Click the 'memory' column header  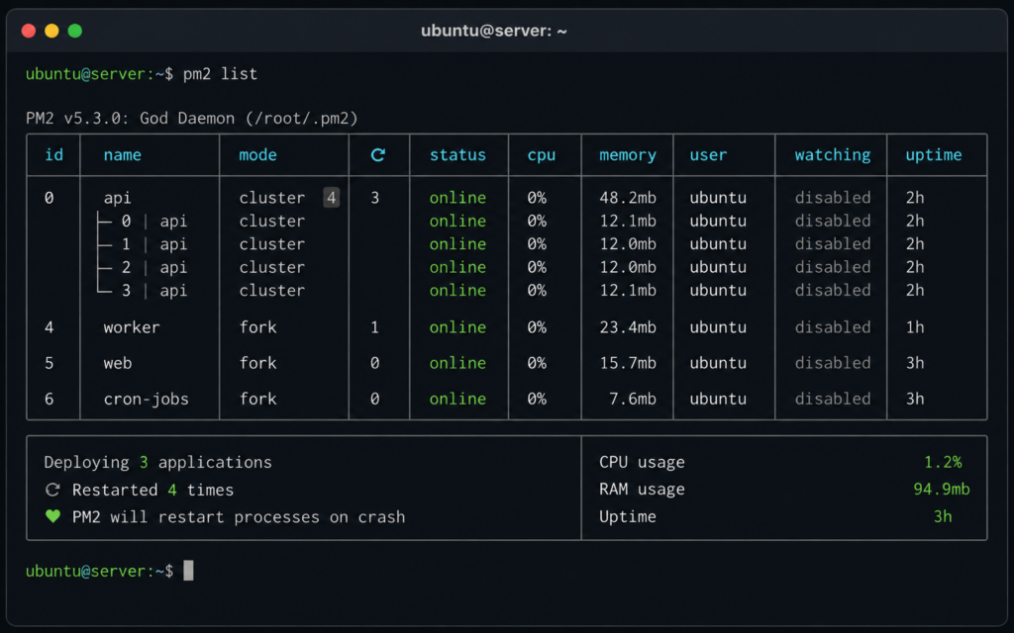pos(627,155)
